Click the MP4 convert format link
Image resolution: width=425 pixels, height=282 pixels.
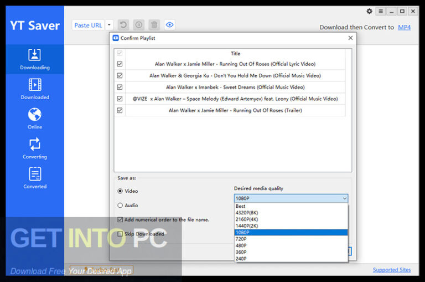pyautogui.click(x=404, y=27)
